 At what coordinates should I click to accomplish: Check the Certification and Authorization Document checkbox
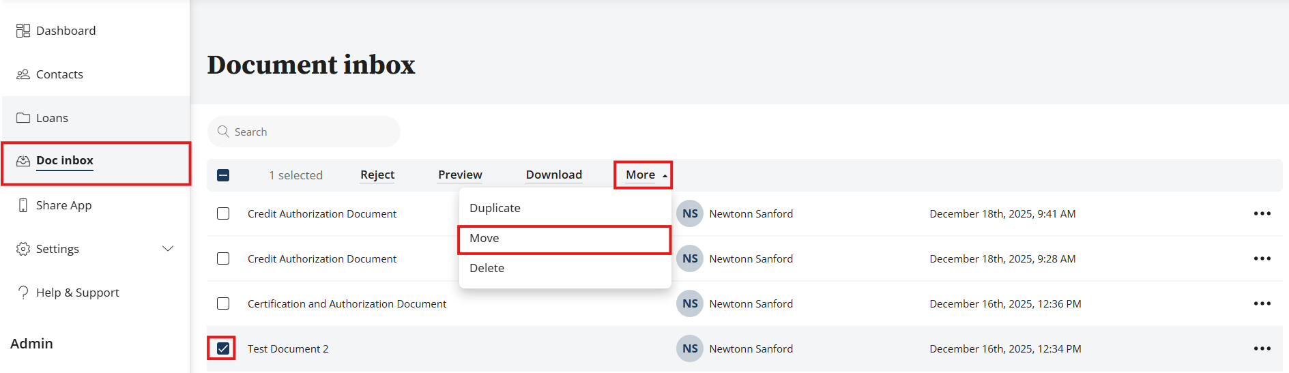point(223,303)
